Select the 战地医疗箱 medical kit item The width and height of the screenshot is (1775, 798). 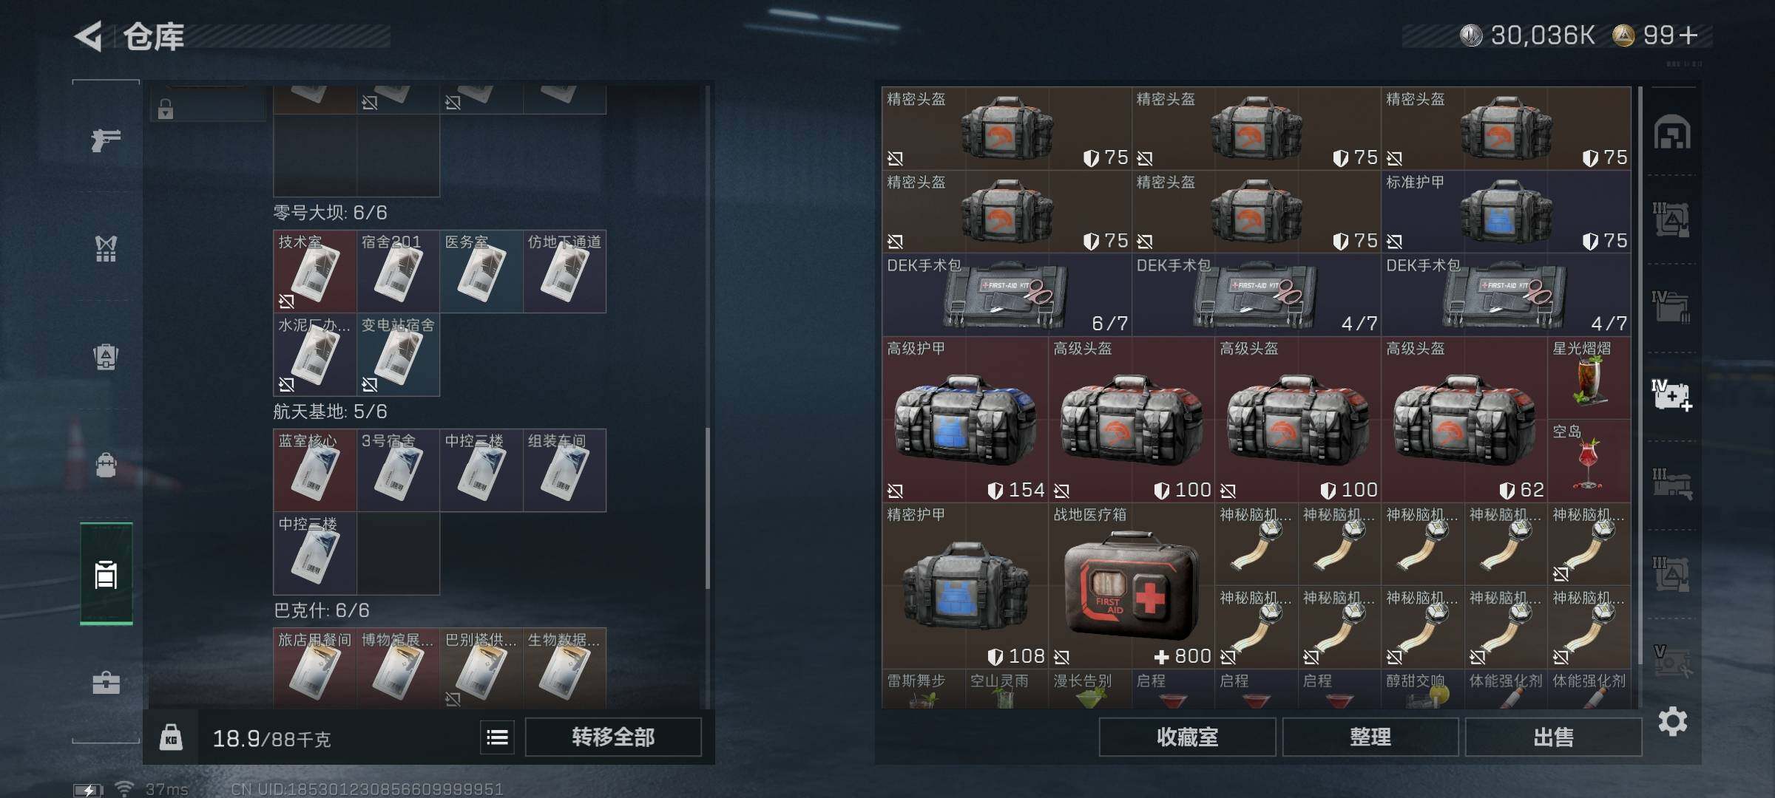(1132, 586)
